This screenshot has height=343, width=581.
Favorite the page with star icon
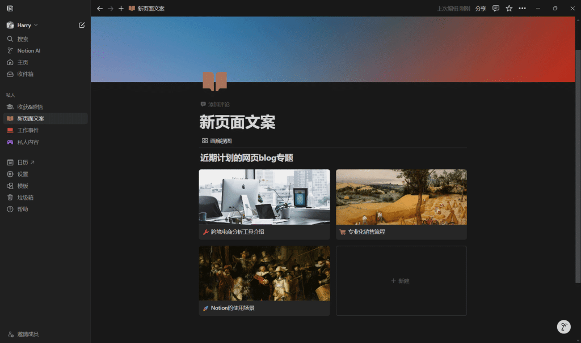(x=509, y=8)
